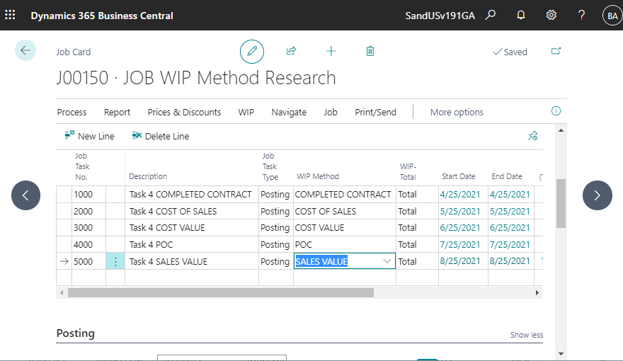The height and width of the screenshot is (361, 623).
Task: Click end date 6/25/2021
Action: point(510,227)
